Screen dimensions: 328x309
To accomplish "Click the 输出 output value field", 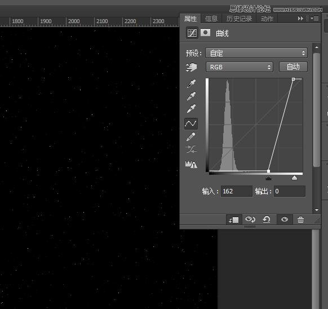I will (x=290, y=191).
